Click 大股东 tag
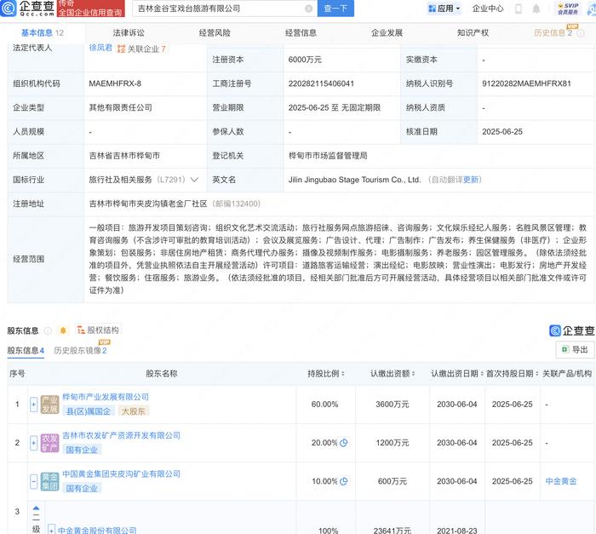The width and height of the screenshot is (596, 534). pyautogui.click(x=134, y=411)
